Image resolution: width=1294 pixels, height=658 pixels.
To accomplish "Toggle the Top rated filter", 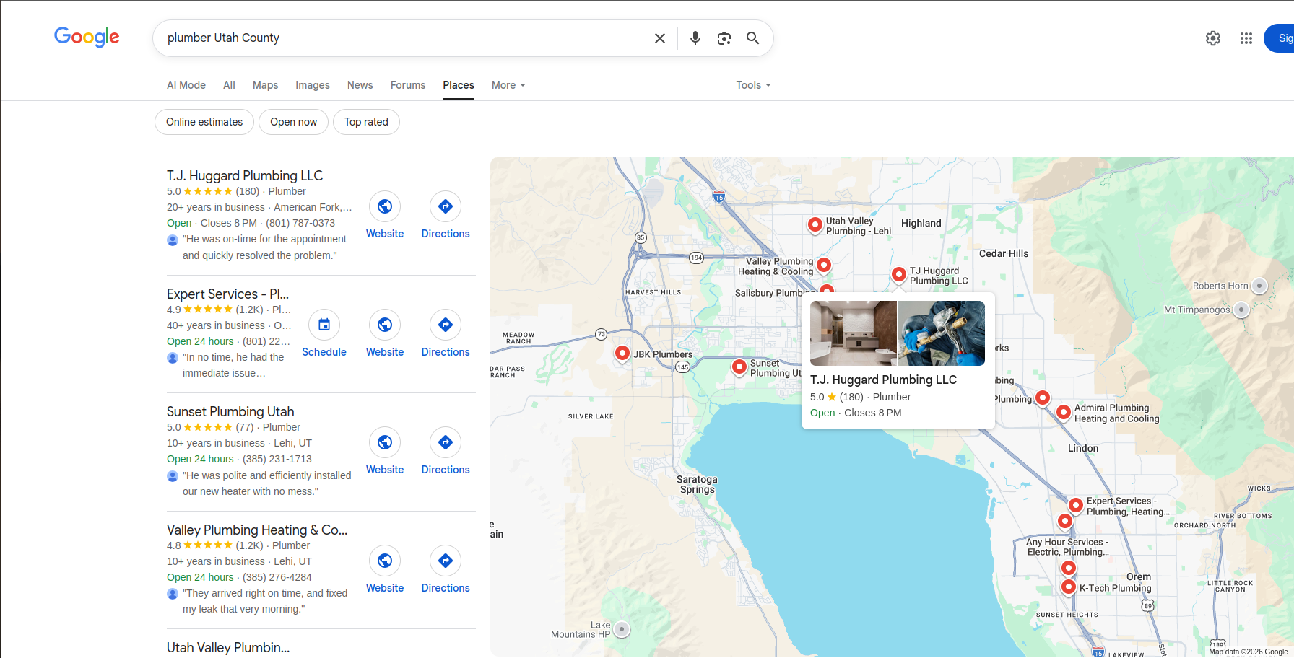I will [366, 122].
